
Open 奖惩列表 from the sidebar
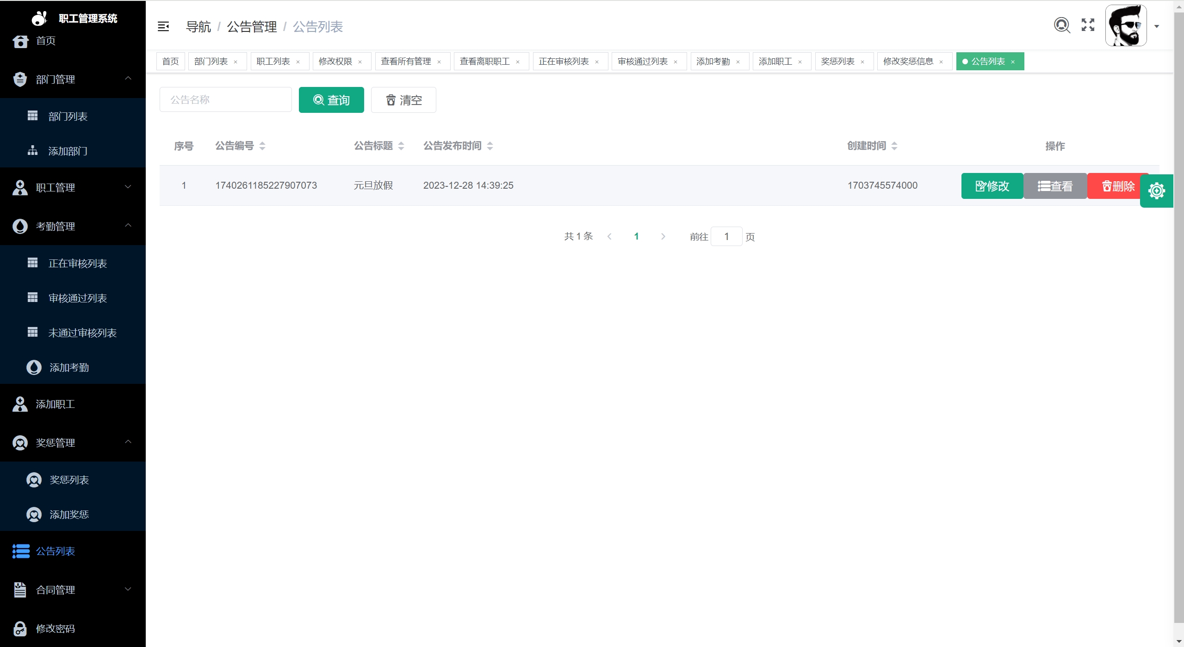click(x=69, y=480)
